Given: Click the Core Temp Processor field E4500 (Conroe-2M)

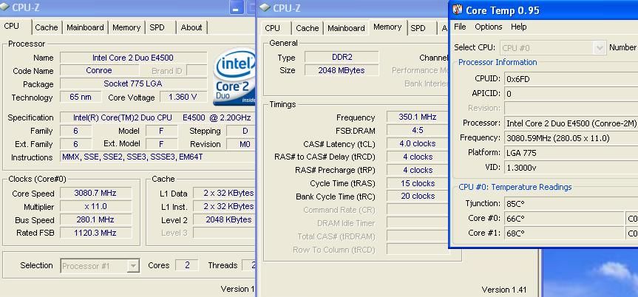Looking at the screenshot, I should coord(571,123).
